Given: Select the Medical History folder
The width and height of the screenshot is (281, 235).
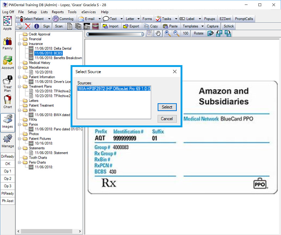Looking at the screenshot, I should click(x=39, y=63).
